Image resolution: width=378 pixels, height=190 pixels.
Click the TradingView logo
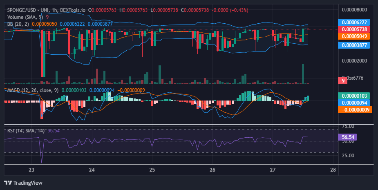point(23,183)
